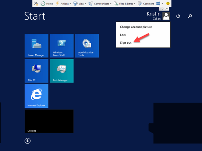Click the Kristin Callan account name
This screenshot has height=151, width=202.
coord(153,16)
